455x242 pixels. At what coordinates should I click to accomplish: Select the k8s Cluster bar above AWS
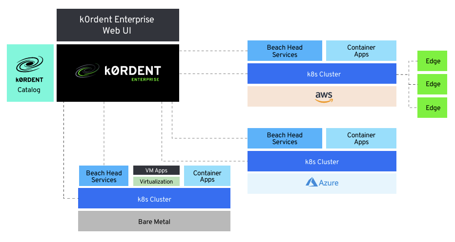[322, 74]
